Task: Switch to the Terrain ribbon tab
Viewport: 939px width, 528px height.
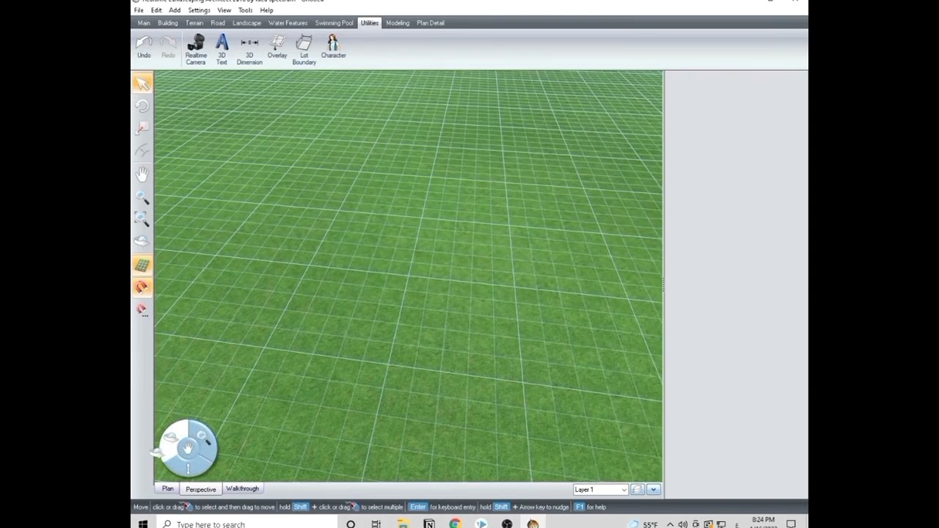Action: coord(194,23)
